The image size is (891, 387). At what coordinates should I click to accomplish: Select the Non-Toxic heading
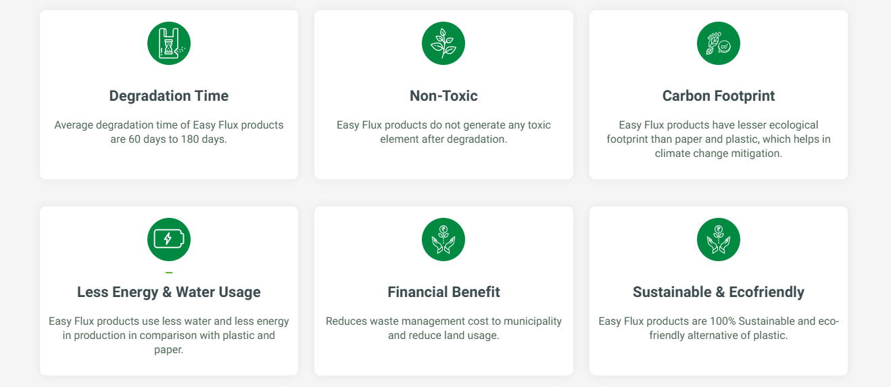[x=443, y=96]
